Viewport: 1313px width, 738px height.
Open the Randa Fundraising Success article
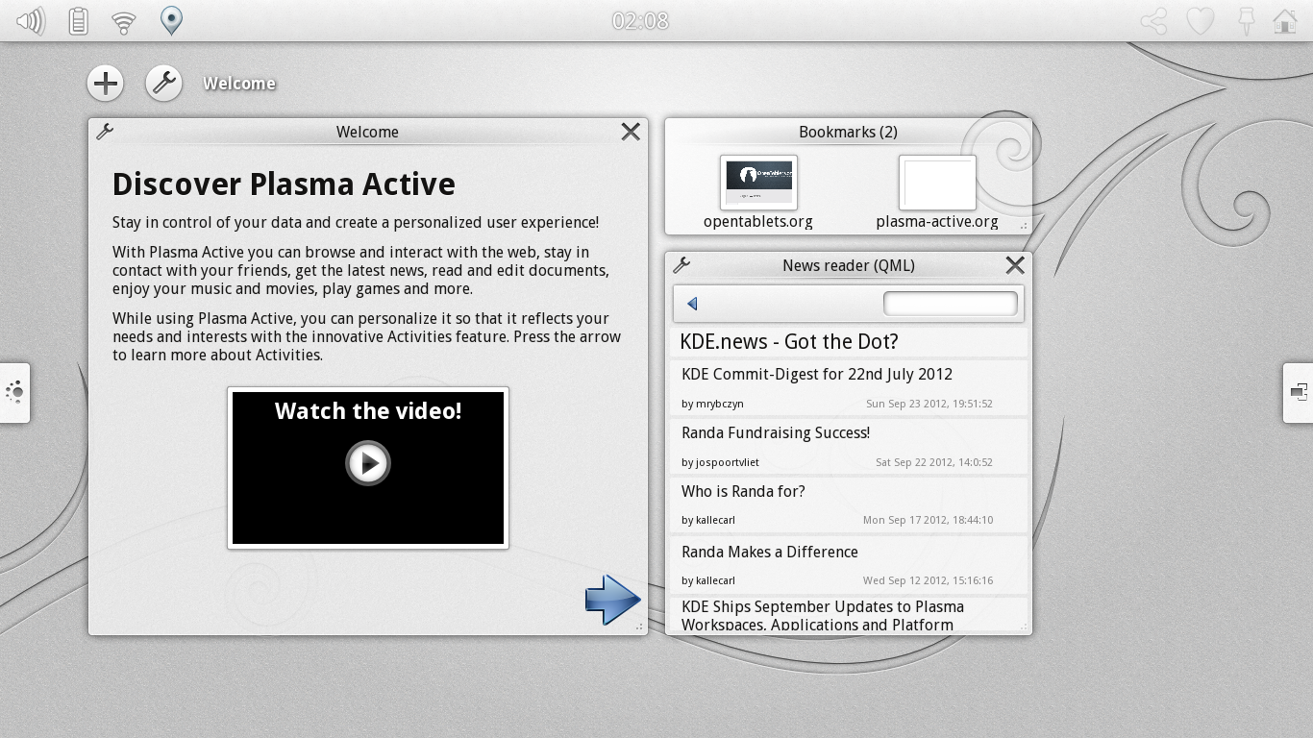pyautogui.click(x=776, y=433)
